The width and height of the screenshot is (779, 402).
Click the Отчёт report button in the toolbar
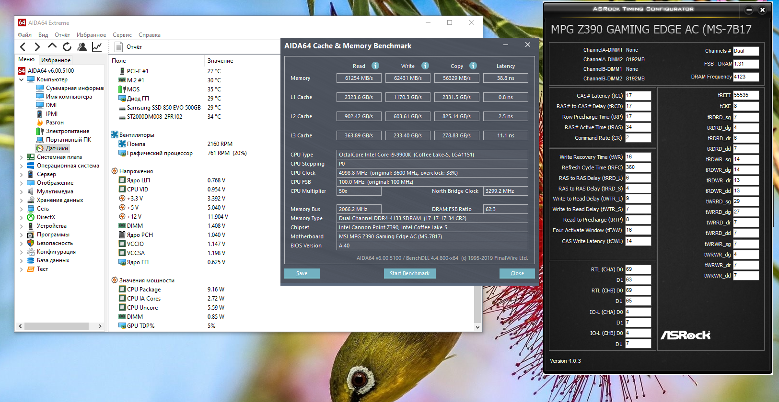coord(128,47)
